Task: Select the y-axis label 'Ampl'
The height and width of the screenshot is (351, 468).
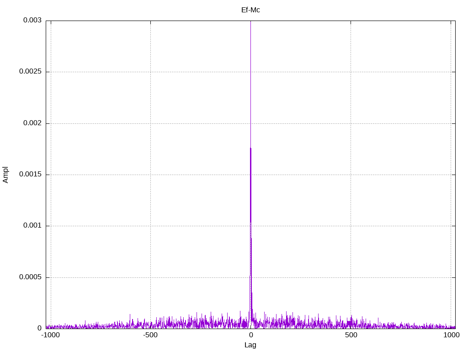Action: [5, 175]
